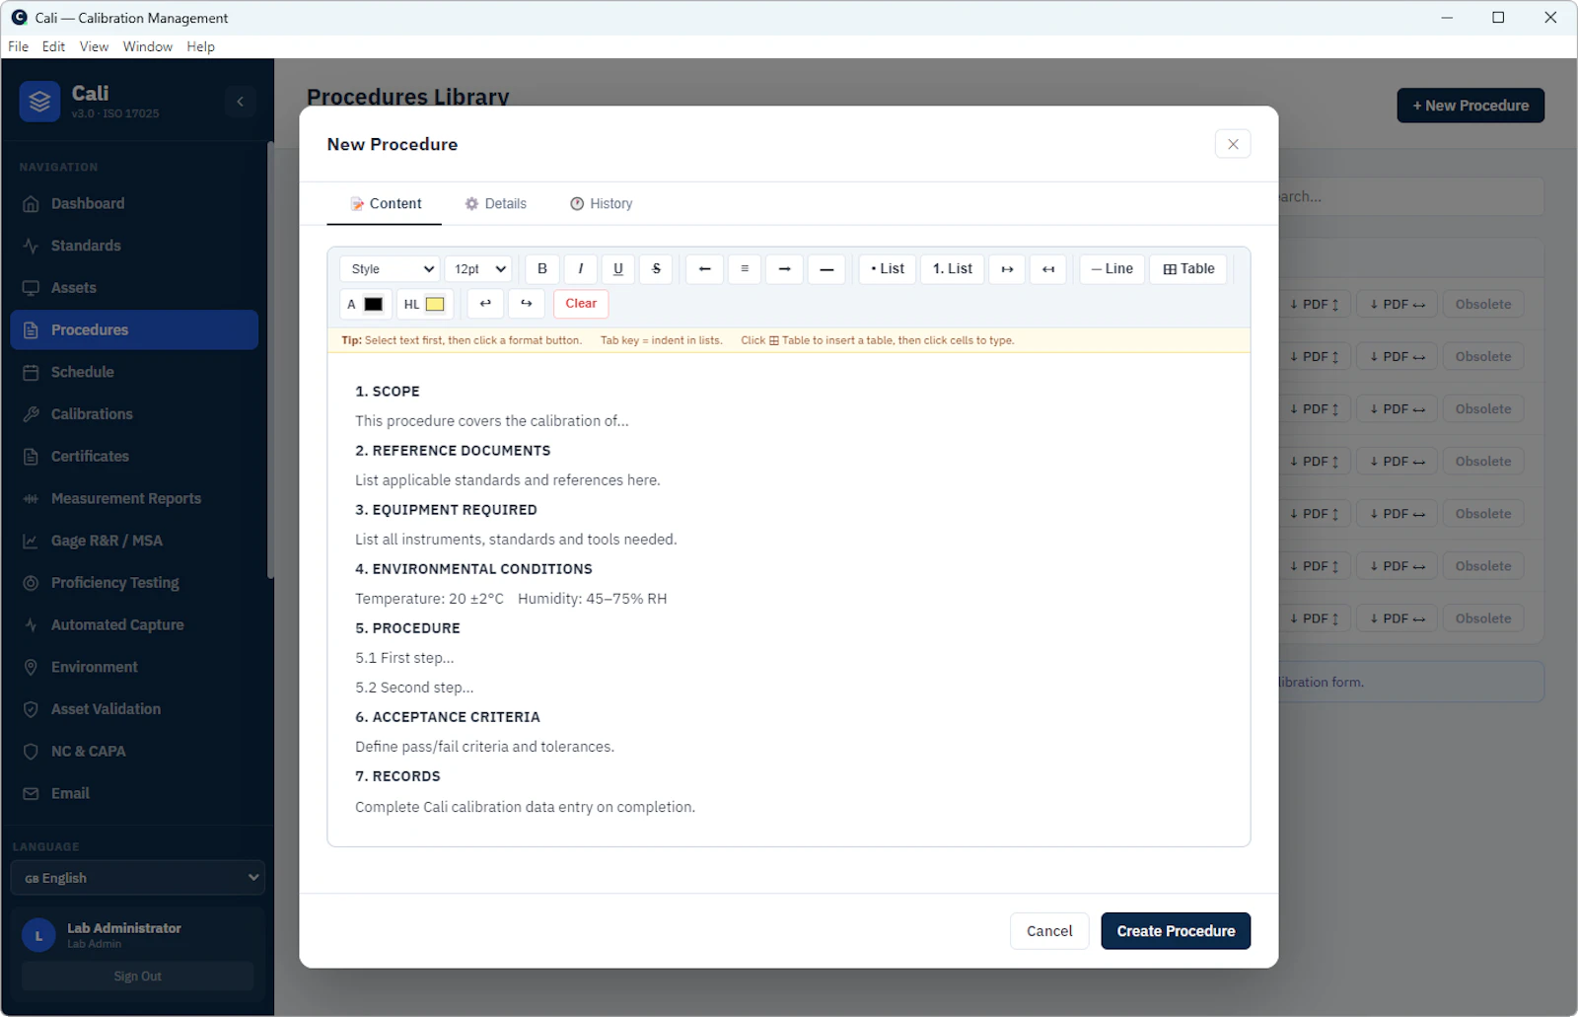Open Assets in the sidebar
Viewport: 1578px width, 1017px height.
[x=134, y=288]
